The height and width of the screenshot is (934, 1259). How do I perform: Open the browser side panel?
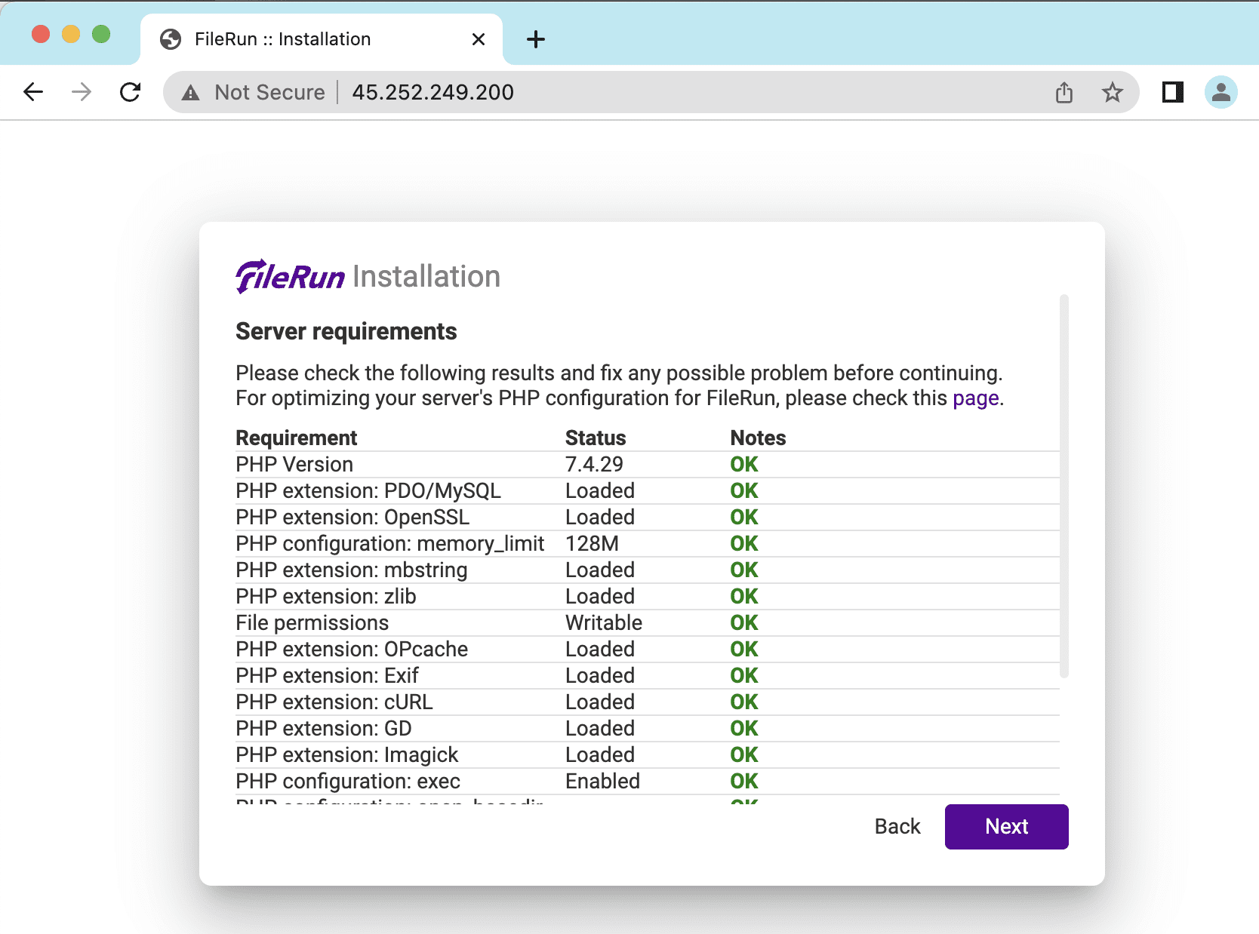(1172, 92)
